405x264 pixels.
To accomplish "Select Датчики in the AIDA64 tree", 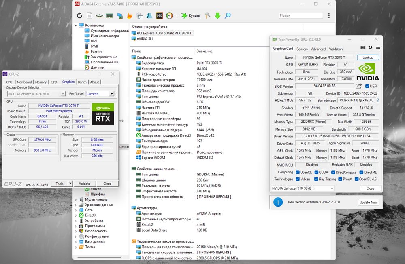I will pos(94,68).
